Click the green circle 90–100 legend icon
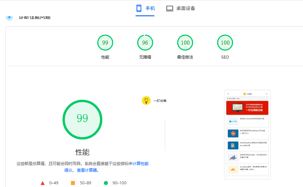303x187 pixels. click(x=106, y=183)
